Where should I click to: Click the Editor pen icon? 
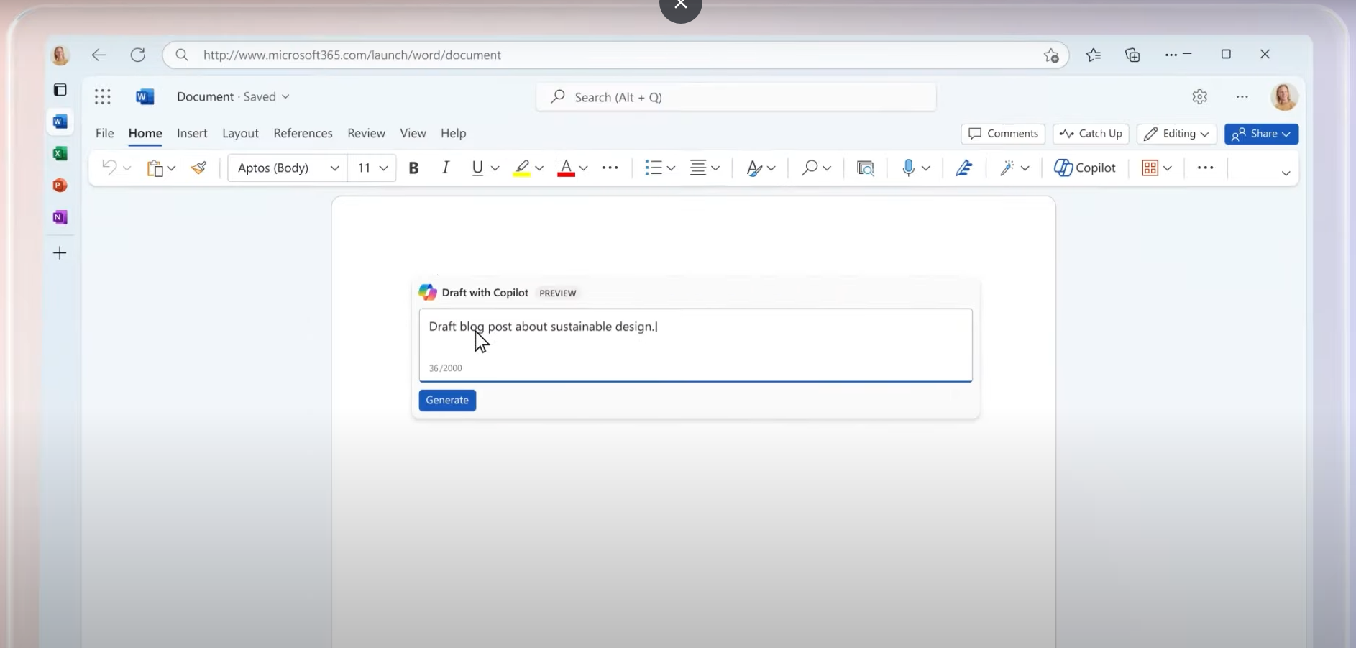pyautogui.click(x=964, y=168)
